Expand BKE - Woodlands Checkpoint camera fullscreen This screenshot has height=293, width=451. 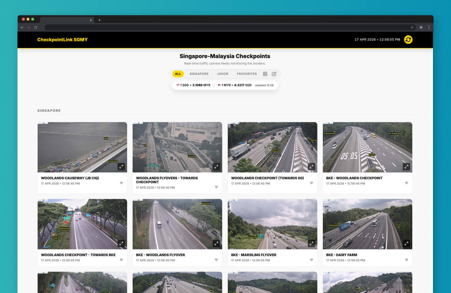(x=406, y=166)
